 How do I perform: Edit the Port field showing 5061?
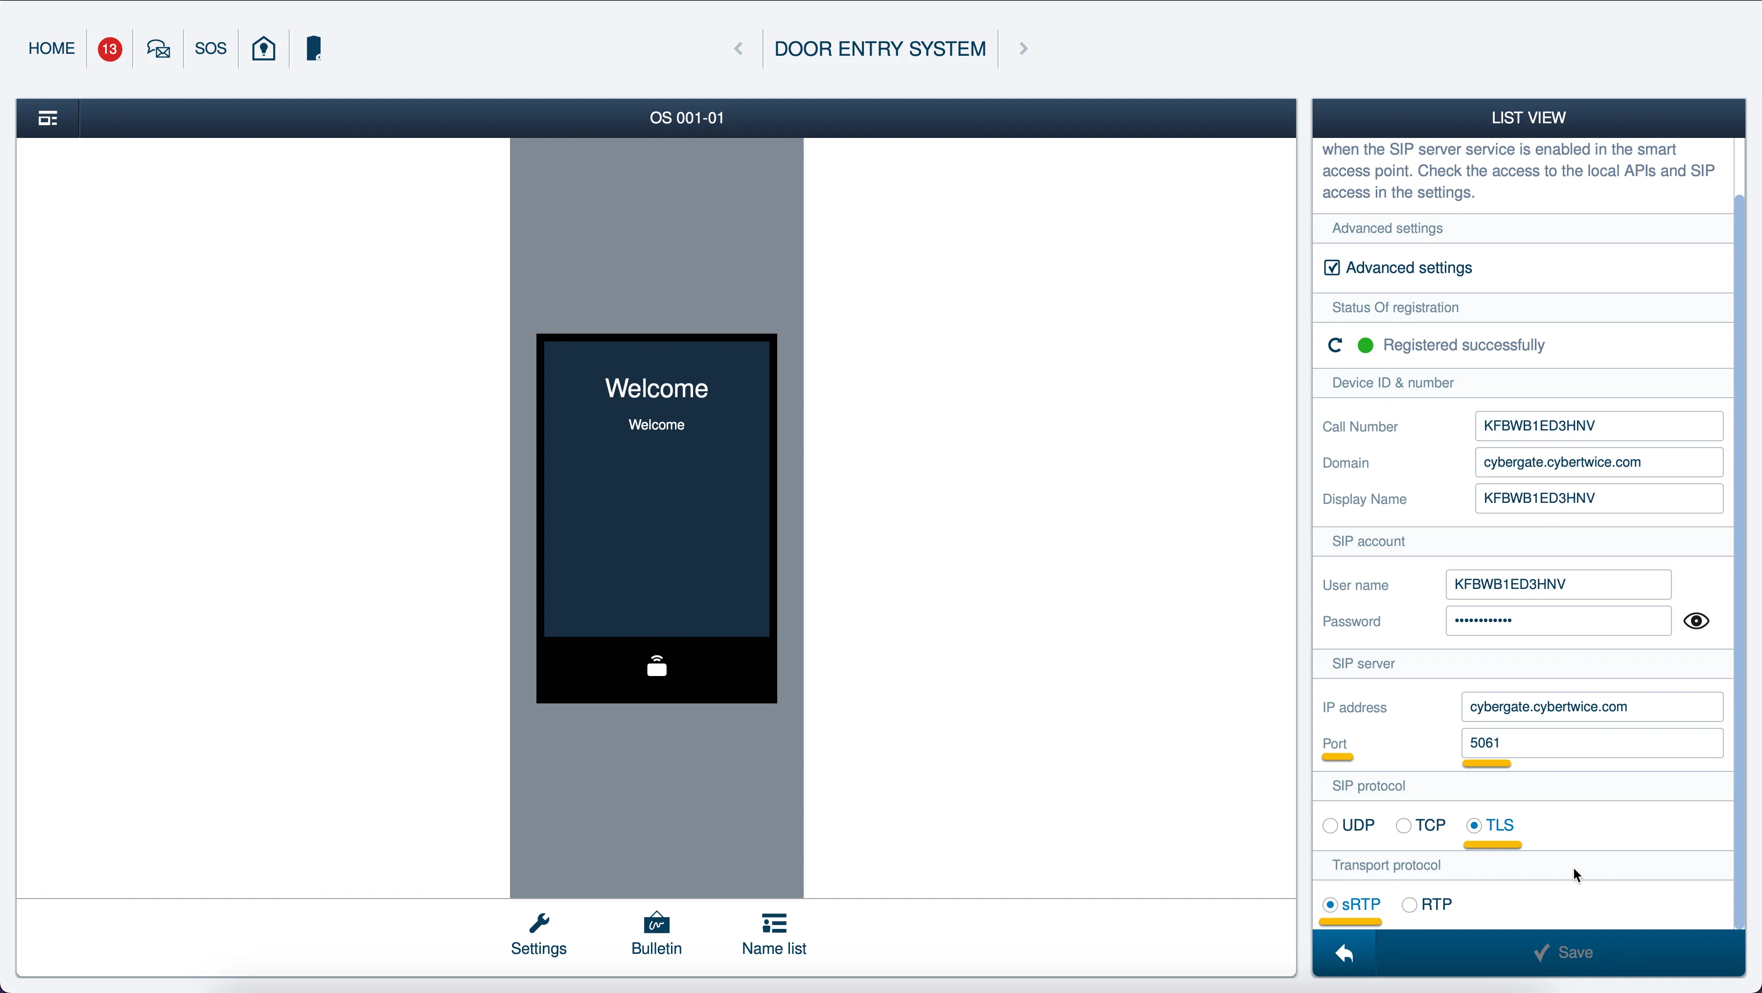pos(1592,743)
